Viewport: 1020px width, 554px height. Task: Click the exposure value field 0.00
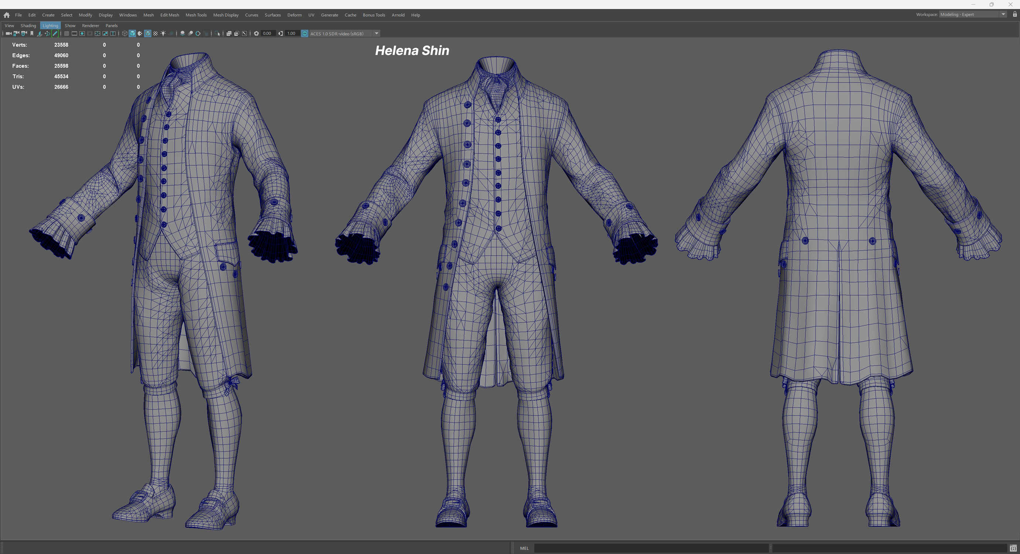point(267,34)
